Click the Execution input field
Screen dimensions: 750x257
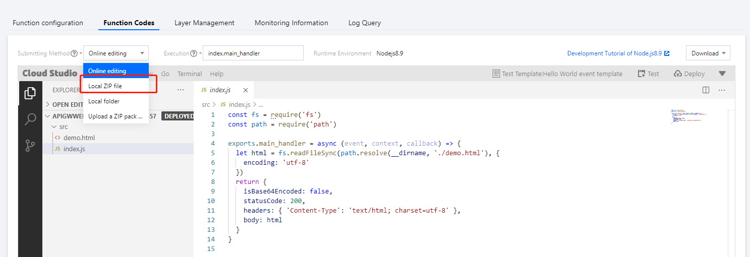[253, 53]
